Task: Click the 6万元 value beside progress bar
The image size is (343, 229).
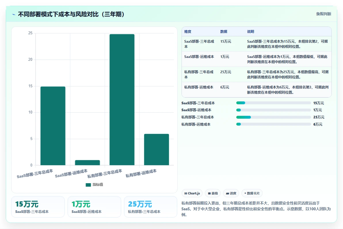Action: point(318,124)
